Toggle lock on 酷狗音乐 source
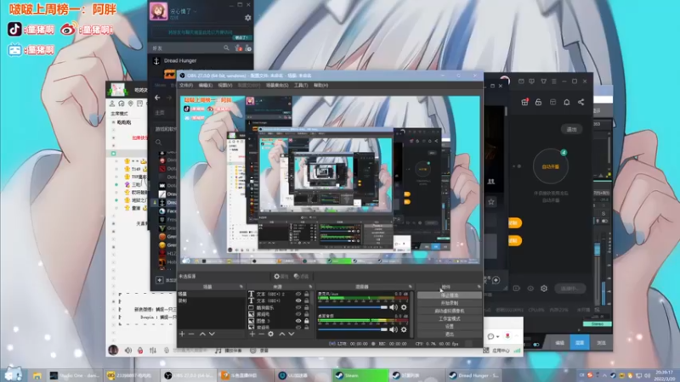The image size is (680, 382). (307, 307)
